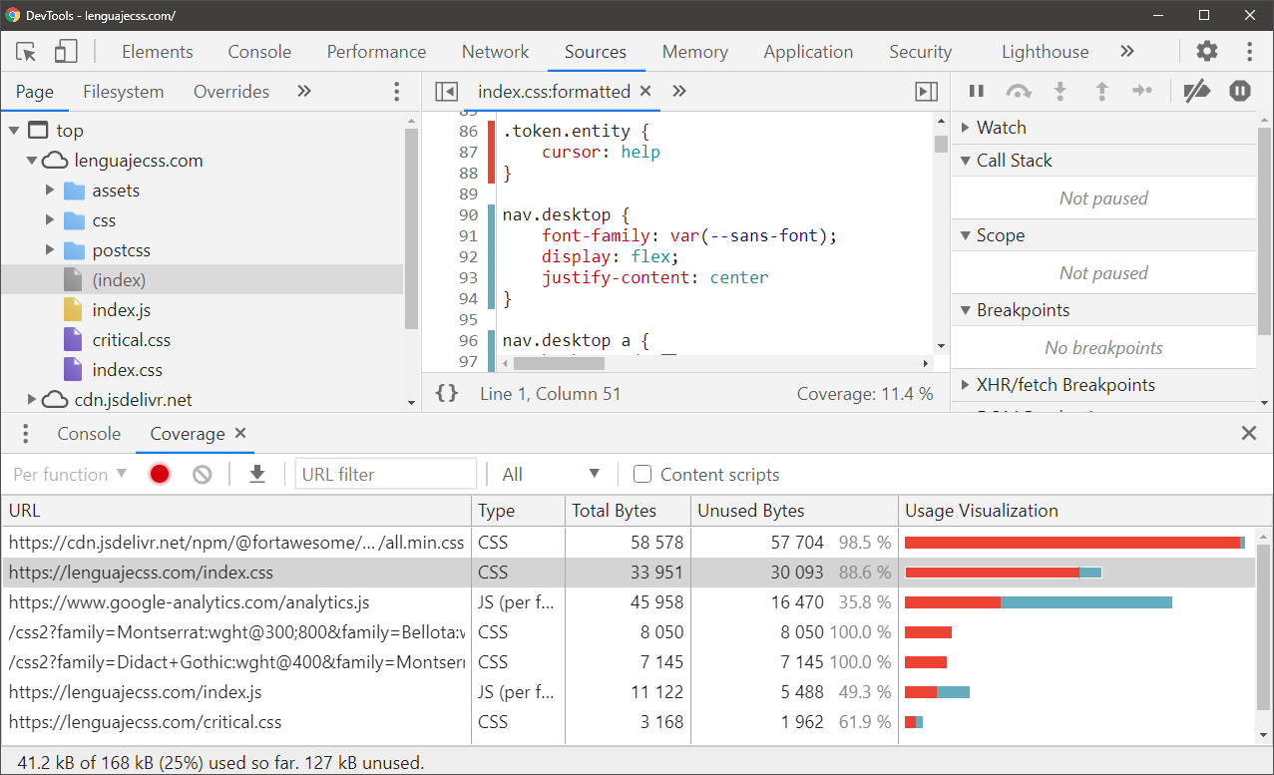Hide the debugger sidebar icon

[x=926, y=92]
